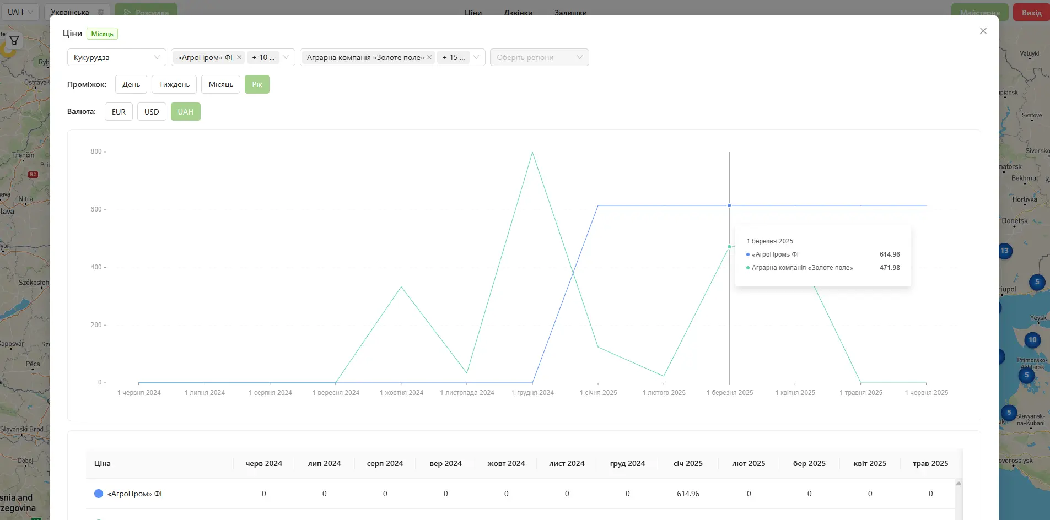Open the Залишки top menu item

coord(570,12)
